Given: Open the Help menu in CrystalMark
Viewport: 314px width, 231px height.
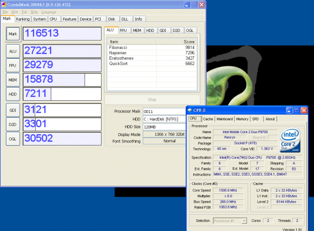Looking at the screenshot, I should pos(34,12).
